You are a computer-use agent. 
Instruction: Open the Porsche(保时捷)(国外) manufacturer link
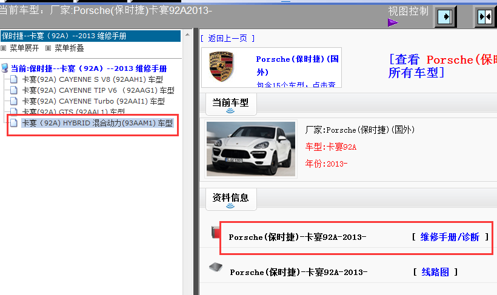click(x=298, y=65)
